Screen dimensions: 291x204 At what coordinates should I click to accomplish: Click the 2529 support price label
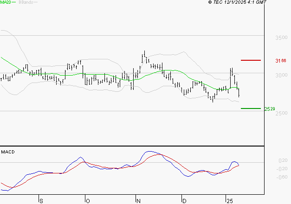click(x=270, y=109)
